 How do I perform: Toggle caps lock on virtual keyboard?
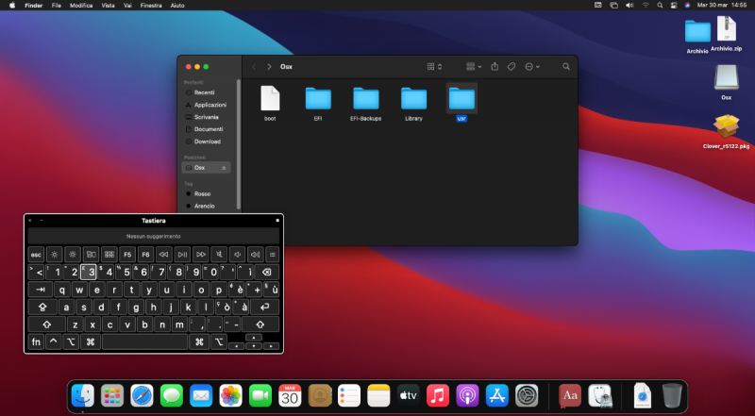click(x=42, y=307)
